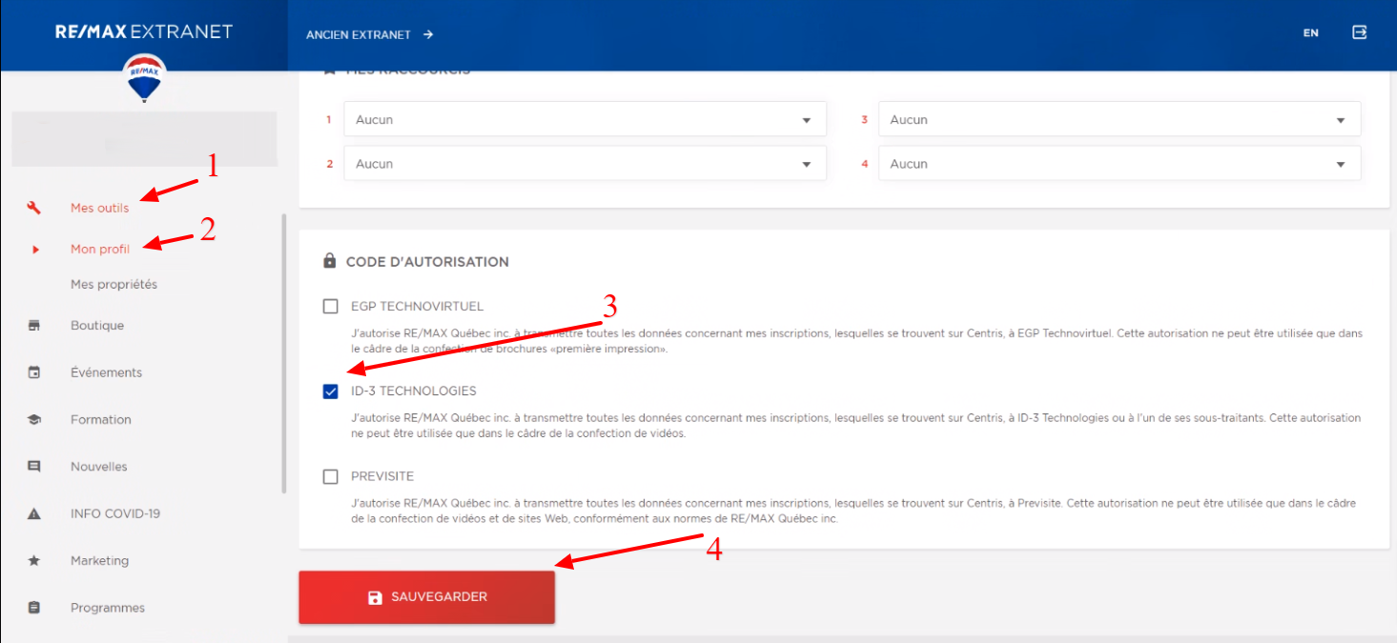Open shortcut dropdown number 4
Screen dimensions: 1397x643
[x=1120, y=164]
